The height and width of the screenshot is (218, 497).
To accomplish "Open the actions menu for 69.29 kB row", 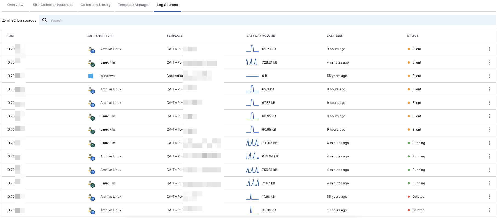I will (489, 49).
